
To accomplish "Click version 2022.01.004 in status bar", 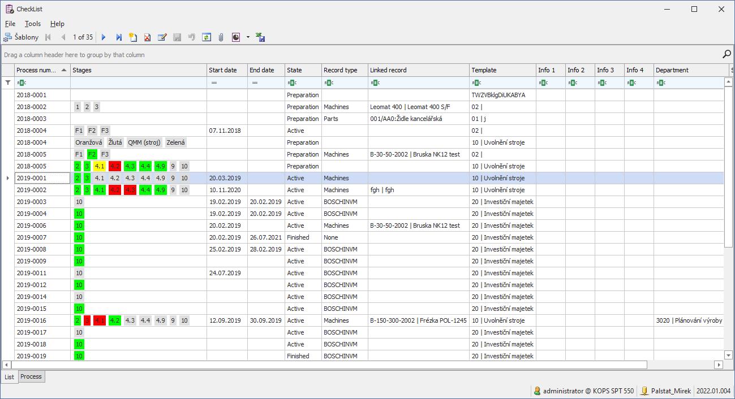I will (713, 391).
